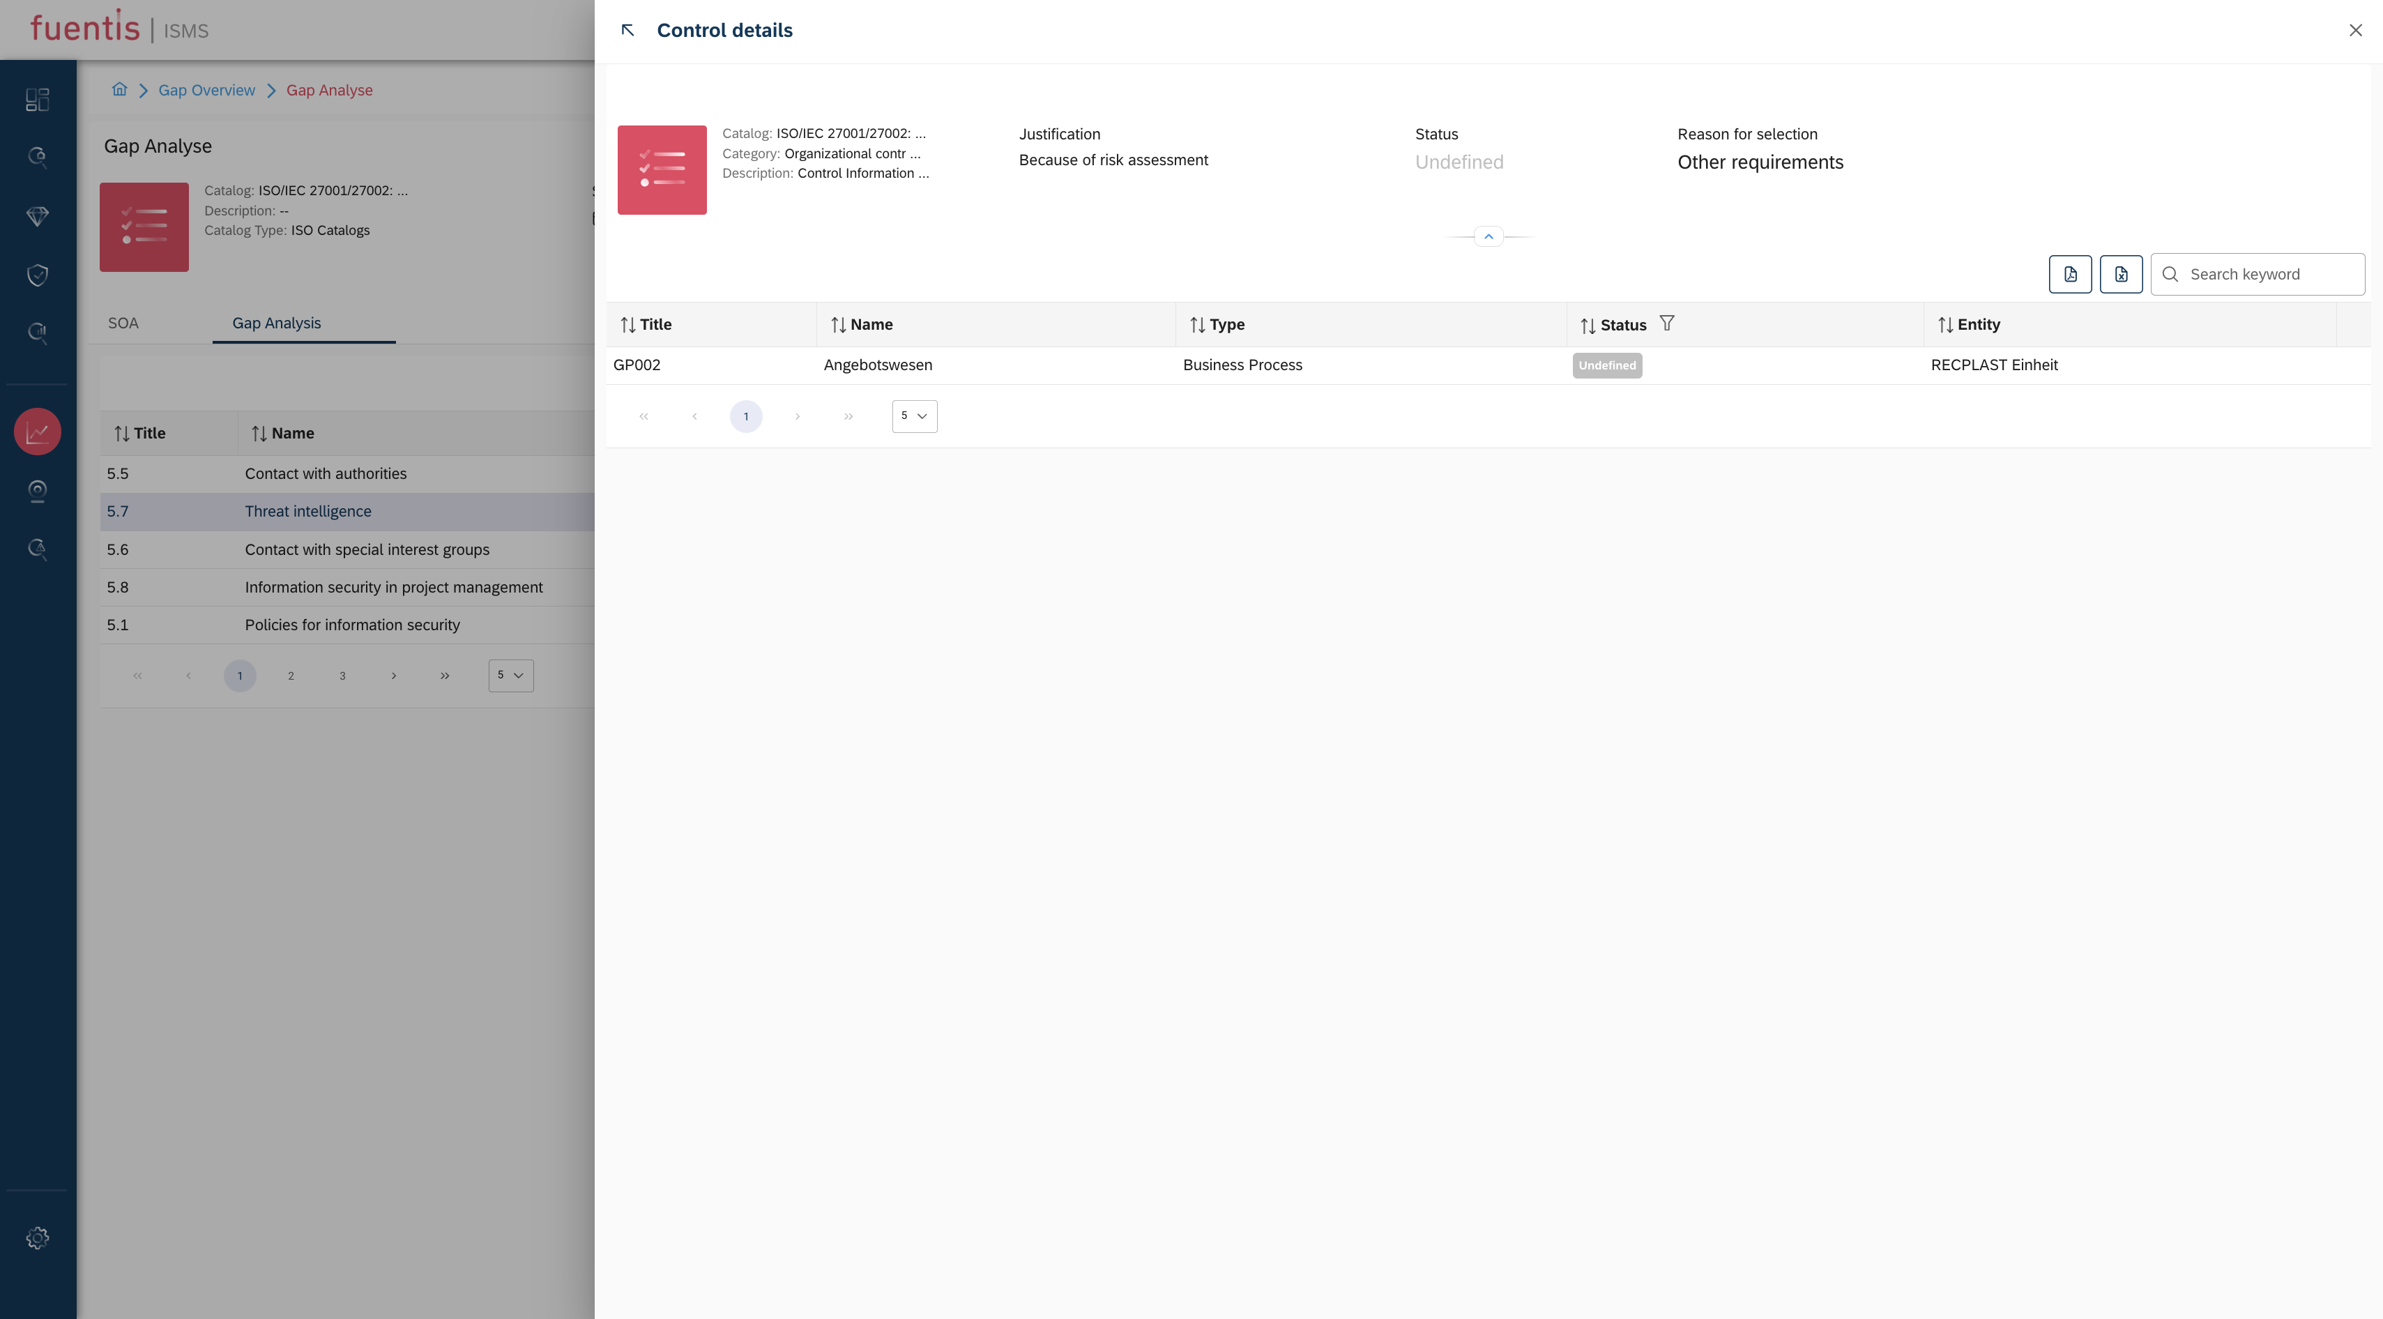Switch to the SOA tab
This screenshot has height=1319, width=2383.
(x=123, y=323)
